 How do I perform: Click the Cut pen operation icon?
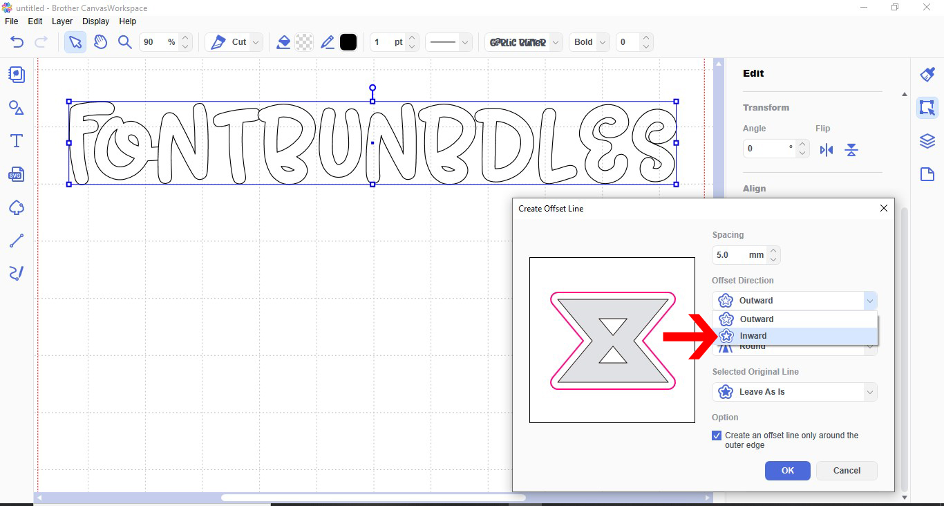(x=218, y=42)
